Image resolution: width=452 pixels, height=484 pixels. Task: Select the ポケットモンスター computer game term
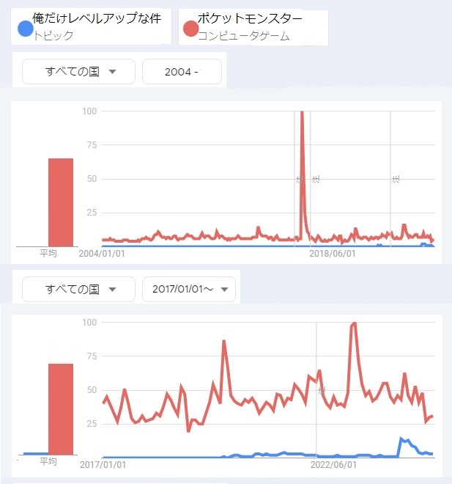(249, 19)
